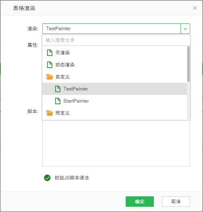
Task: Click the 取消 button
Action: (176, 202)
